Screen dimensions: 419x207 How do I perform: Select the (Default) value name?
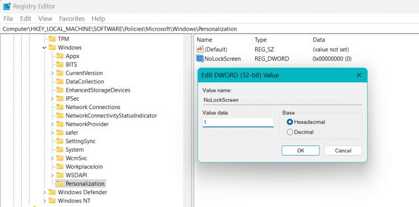click(216, 49)
